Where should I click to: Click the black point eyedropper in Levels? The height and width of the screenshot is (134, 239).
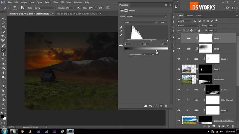click(121, 27)
